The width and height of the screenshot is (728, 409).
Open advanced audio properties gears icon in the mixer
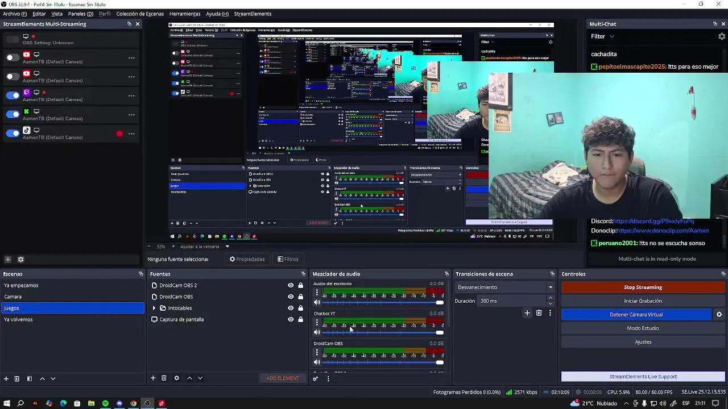coord(316,379)
